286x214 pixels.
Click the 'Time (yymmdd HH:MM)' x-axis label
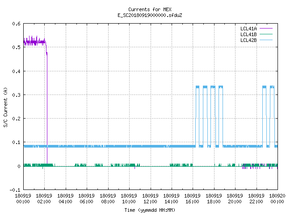pyautogui.click(x=150, y=210)
